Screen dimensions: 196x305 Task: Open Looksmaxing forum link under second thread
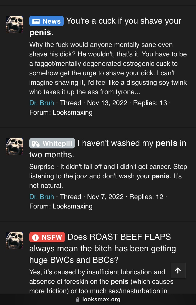(72, 206)
